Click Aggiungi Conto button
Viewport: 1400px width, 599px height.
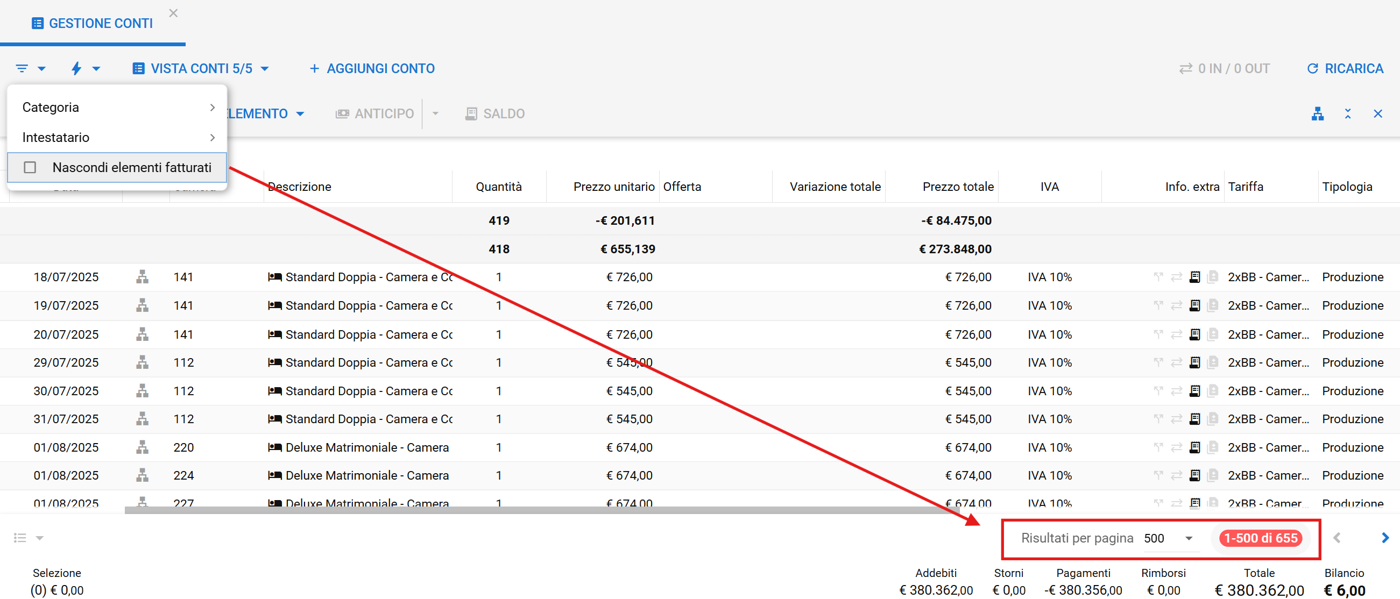tap(372, 68)
